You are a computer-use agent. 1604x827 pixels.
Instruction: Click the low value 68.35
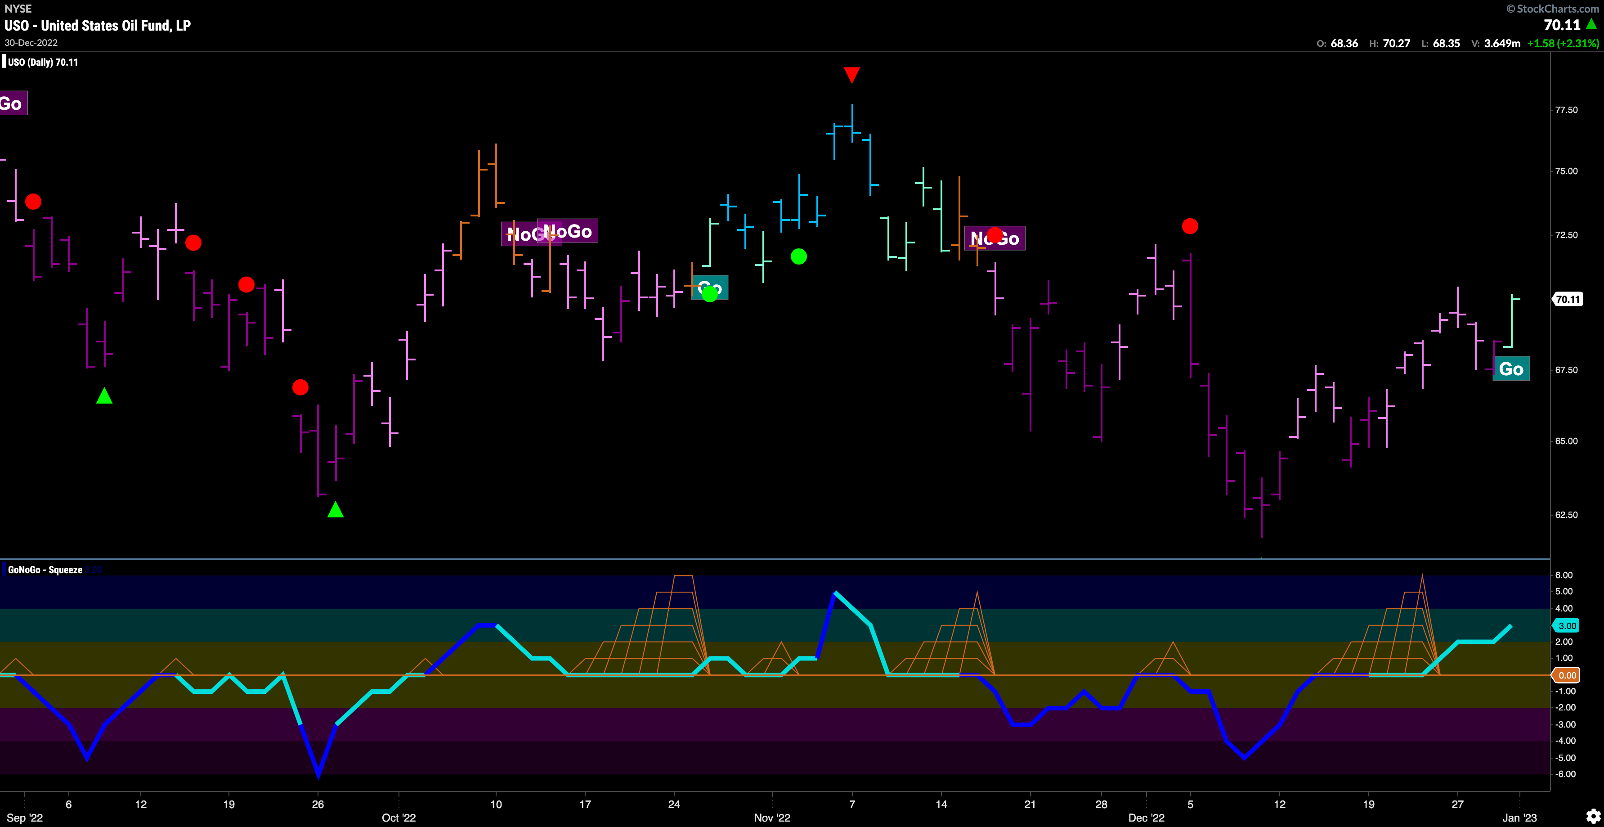(x=1447, y=43)
